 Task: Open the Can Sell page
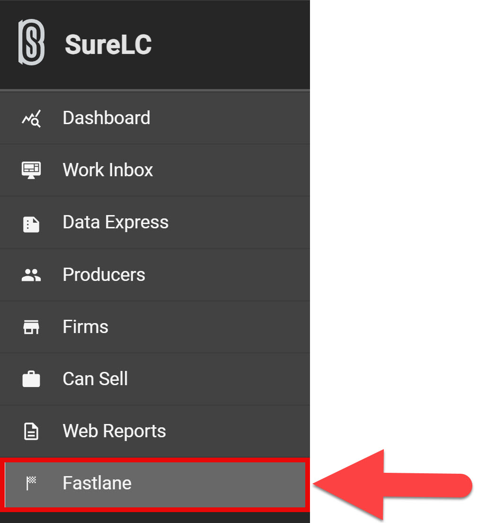point(95,379)
